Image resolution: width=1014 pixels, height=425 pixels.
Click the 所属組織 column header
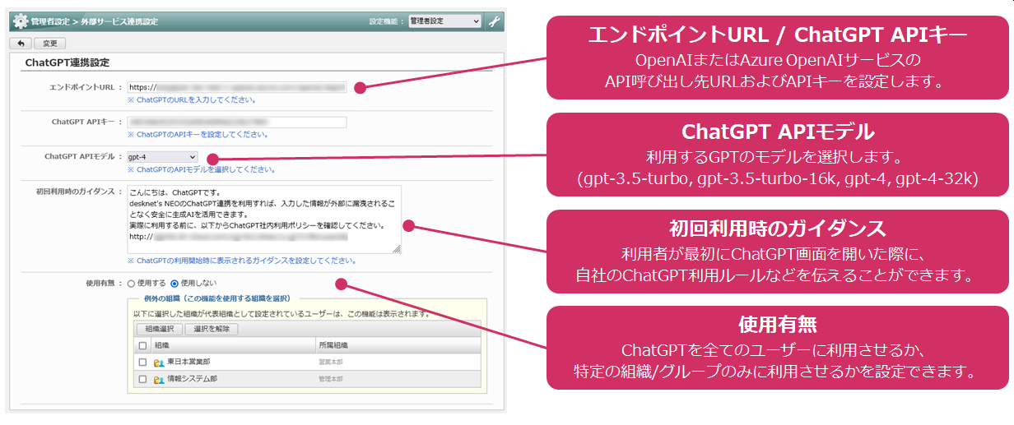click(x=334, y=346)
